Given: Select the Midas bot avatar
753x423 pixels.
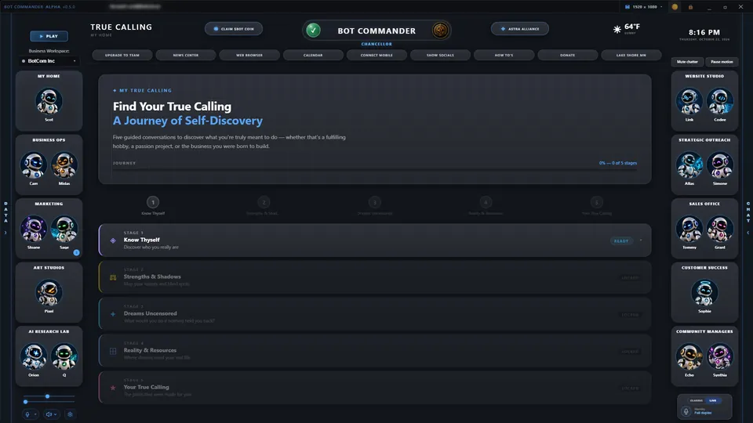Looking at the screenshot, I should click(64, 165).
